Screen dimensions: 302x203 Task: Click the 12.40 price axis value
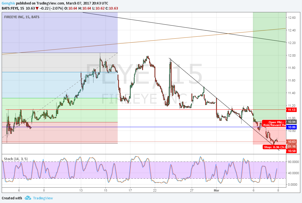pyautogui.click(x=292, y=30)
